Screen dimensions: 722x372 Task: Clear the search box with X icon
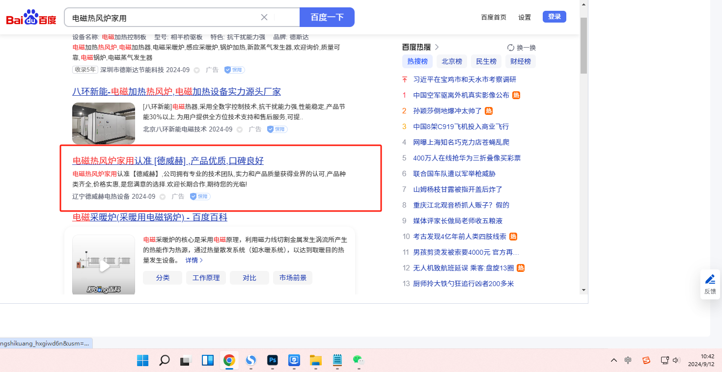point(264,17)
